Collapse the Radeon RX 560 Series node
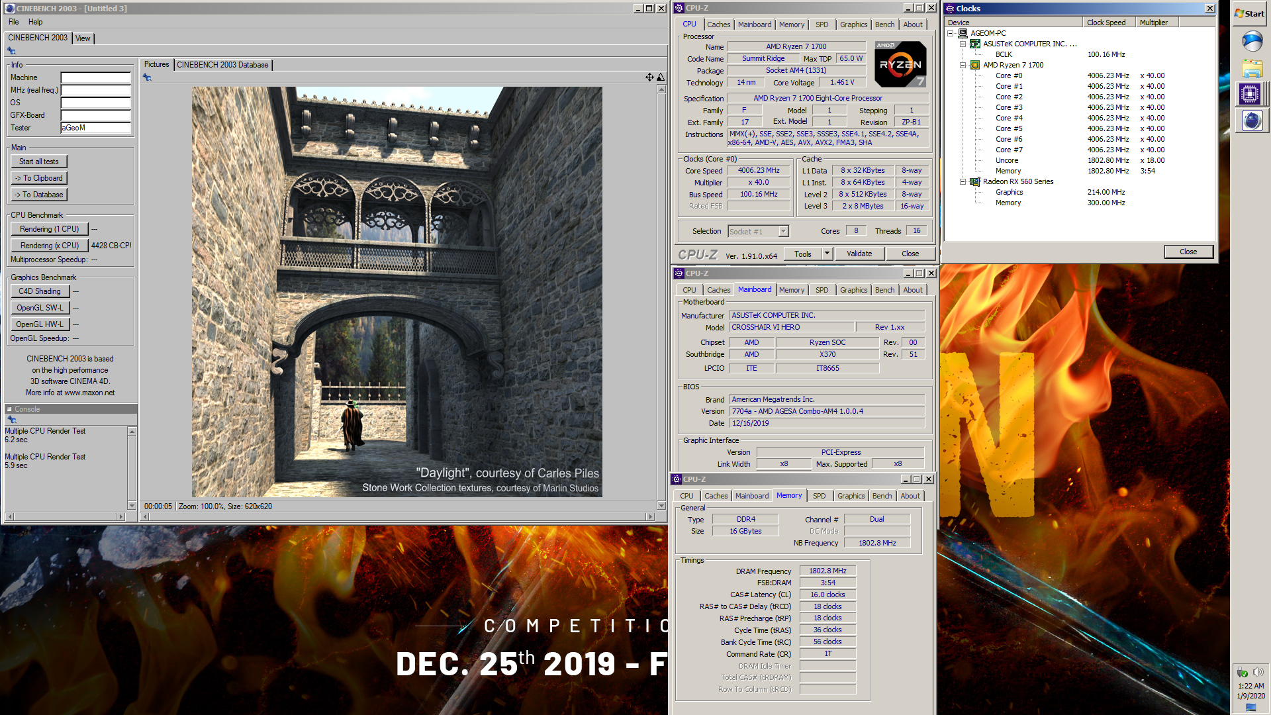Screen dimensions: 1271x715 point(963,181)
